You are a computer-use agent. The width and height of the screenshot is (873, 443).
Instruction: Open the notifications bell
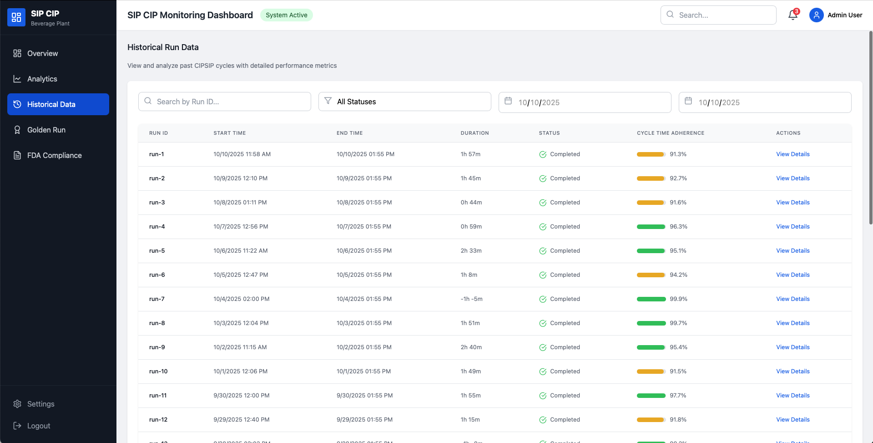tap(792, 15)
